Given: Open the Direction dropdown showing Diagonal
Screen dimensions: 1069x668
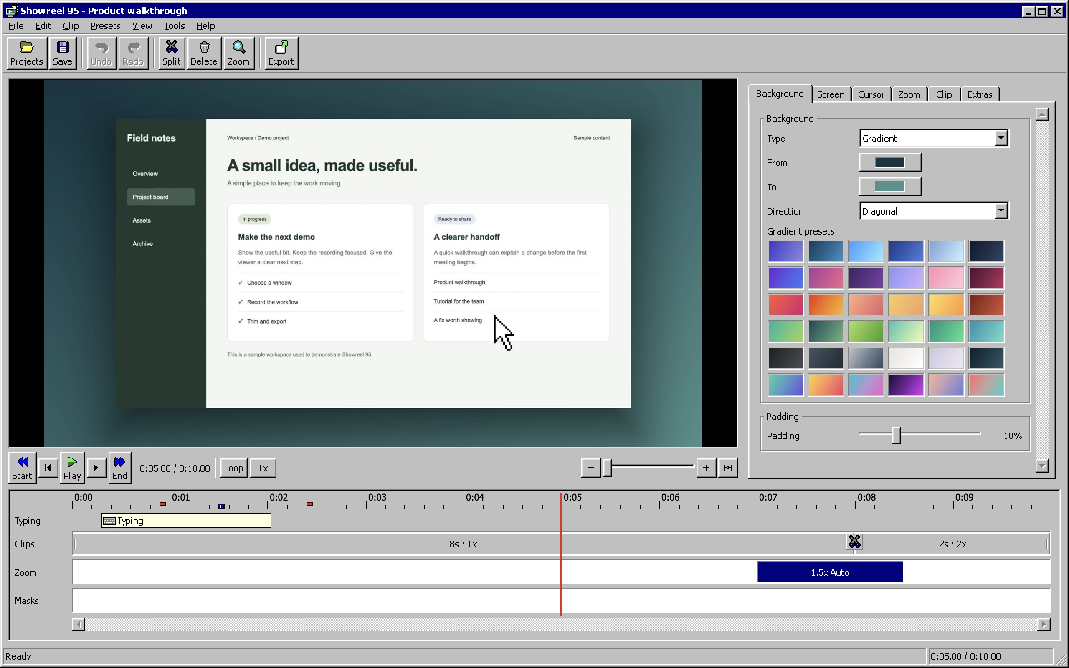Looking at the screenshot, I should 934,211.
